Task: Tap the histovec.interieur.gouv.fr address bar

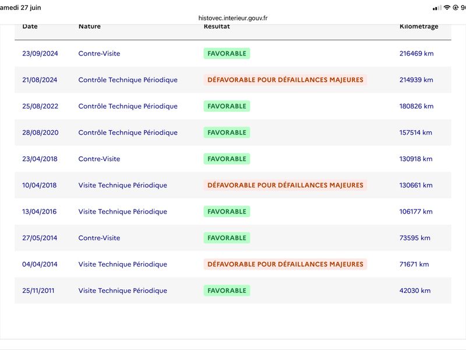Action: point(232,18)
